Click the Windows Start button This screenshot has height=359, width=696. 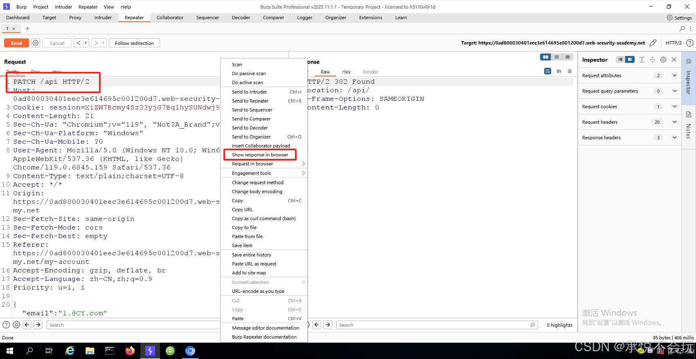click(10, 351)
